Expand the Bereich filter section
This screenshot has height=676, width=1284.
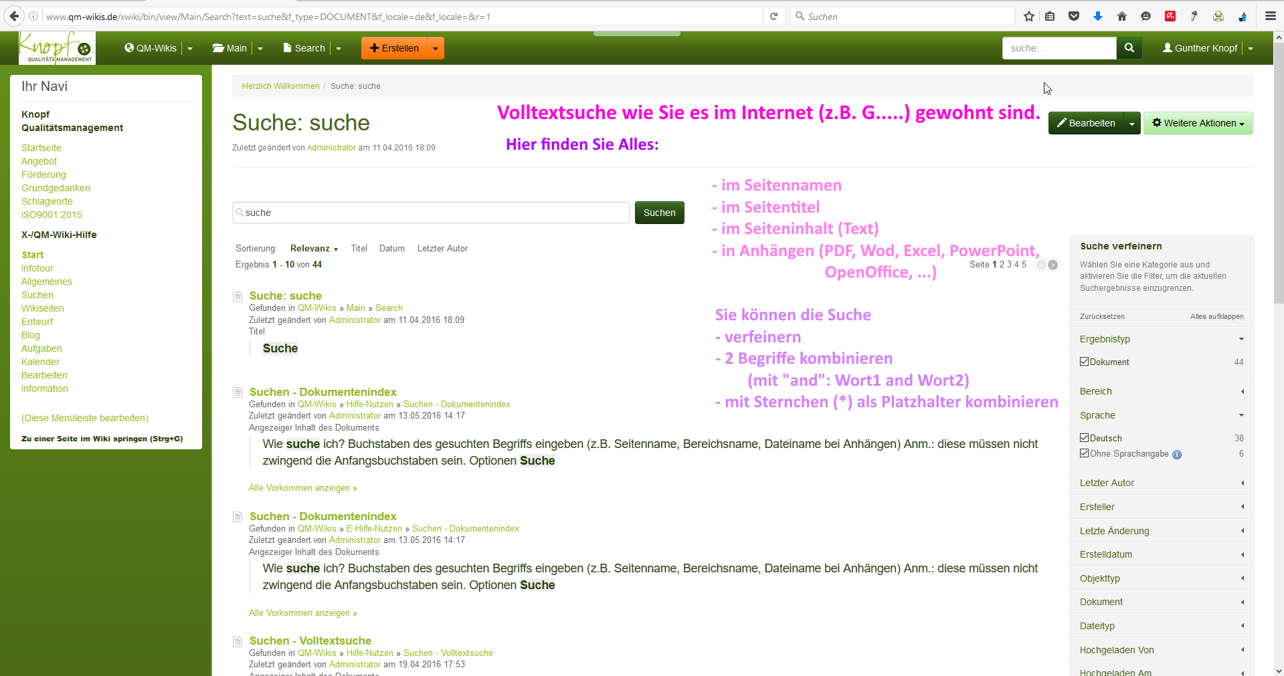[x=1161, y=391]
